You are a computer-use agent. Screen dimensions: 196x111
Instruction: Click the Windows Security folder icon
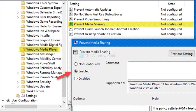23,82
